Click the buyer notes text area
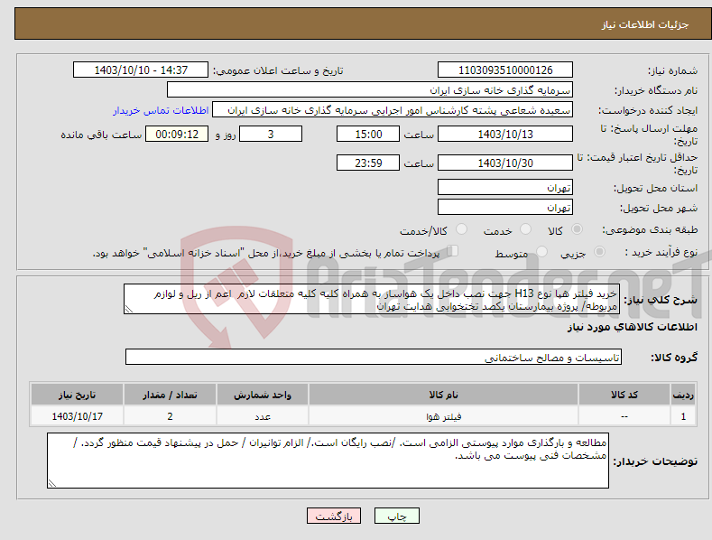The image size is (712, 540). [x=328, y=461]
